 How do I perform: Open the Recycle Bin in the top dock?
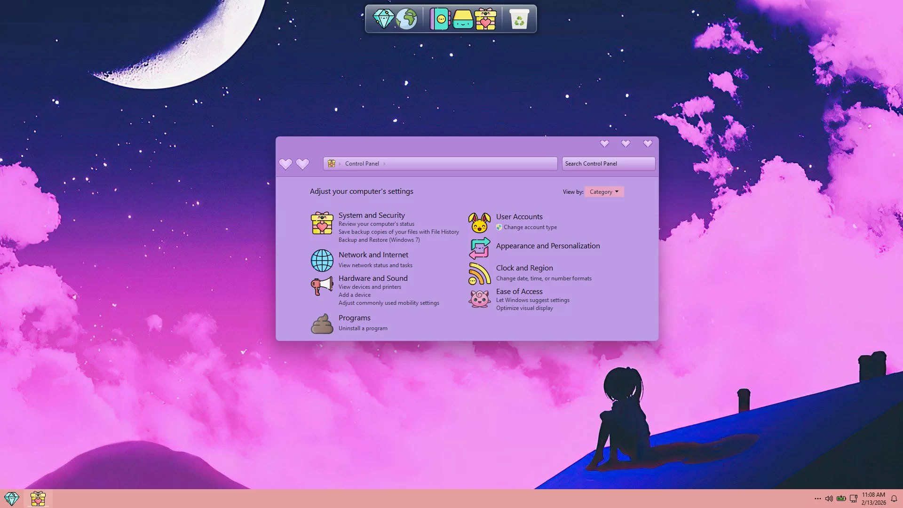coord(519,19)
